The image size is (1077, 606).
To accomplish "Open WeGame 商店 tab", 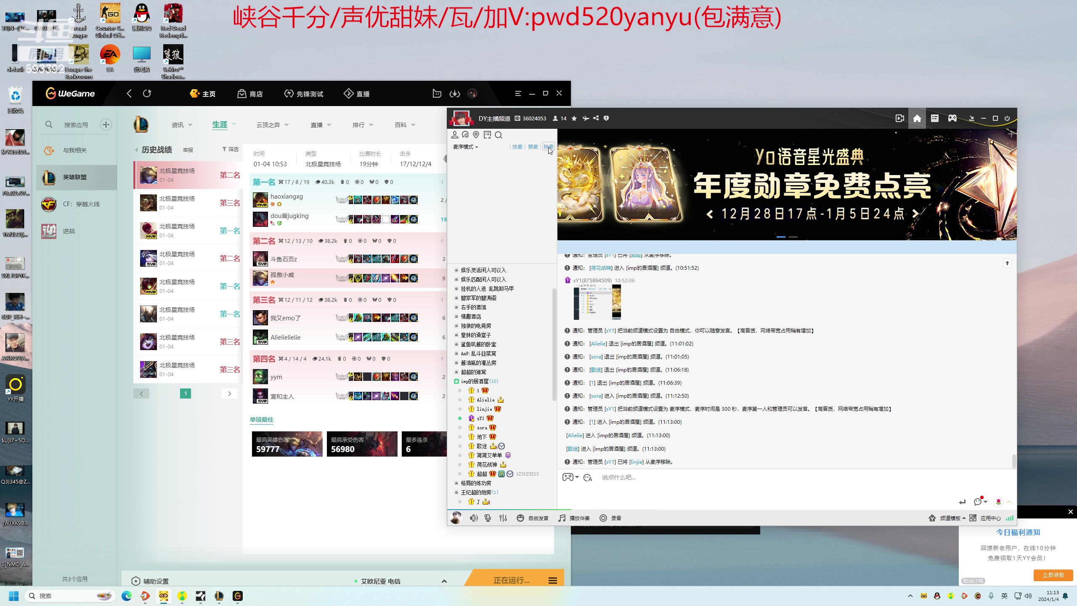I will [250, 93].
